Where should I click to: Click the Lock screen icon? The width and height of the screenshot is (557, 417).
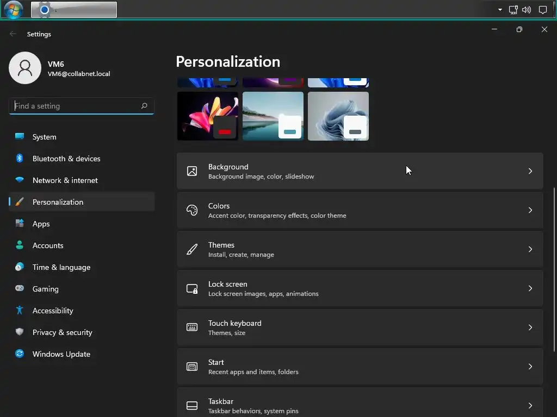point(192,288)
